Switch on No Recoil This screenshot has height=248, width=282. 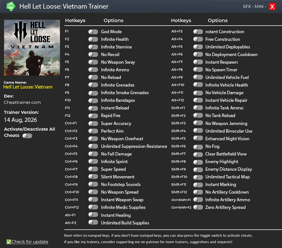point(93,55)
